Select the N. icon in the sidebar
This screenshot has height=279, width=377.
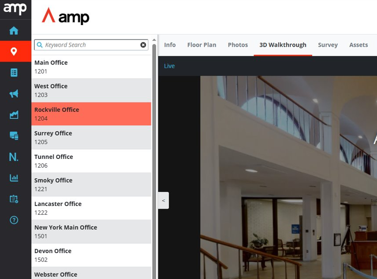tap(15, 157)
